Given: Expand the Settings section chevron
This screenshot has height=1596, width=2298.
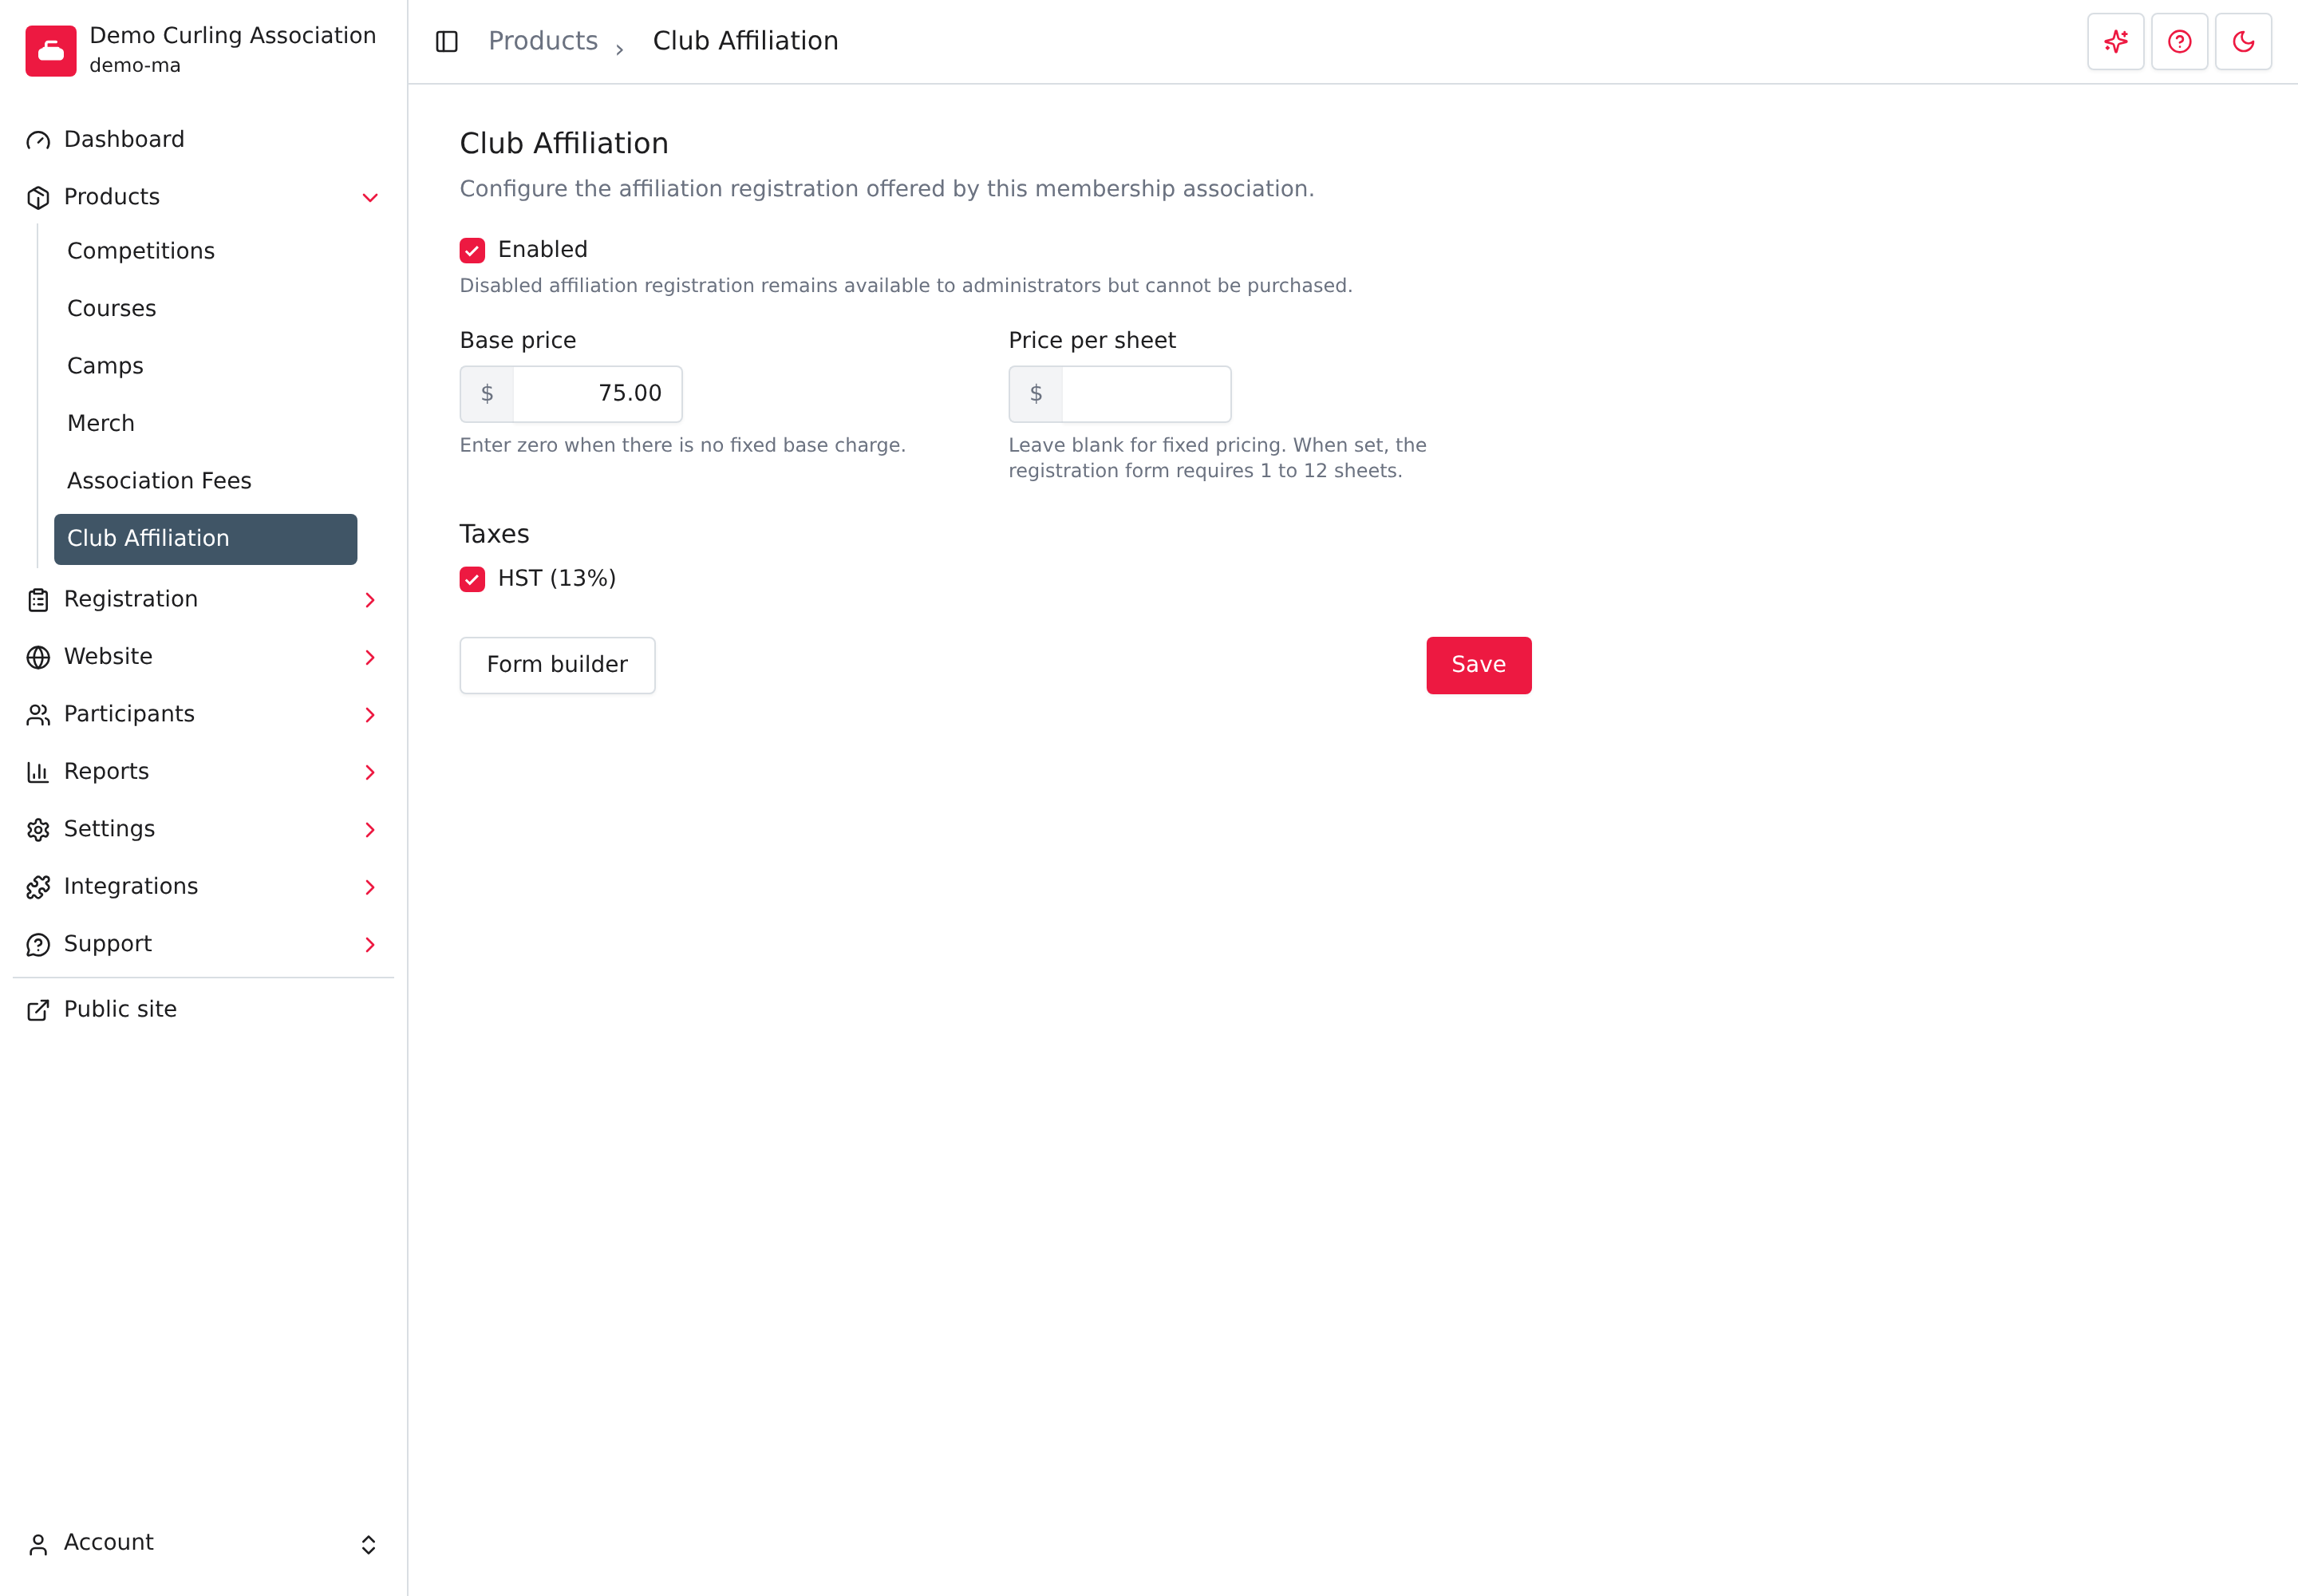Looking at the screenshot, I should 370,830.
